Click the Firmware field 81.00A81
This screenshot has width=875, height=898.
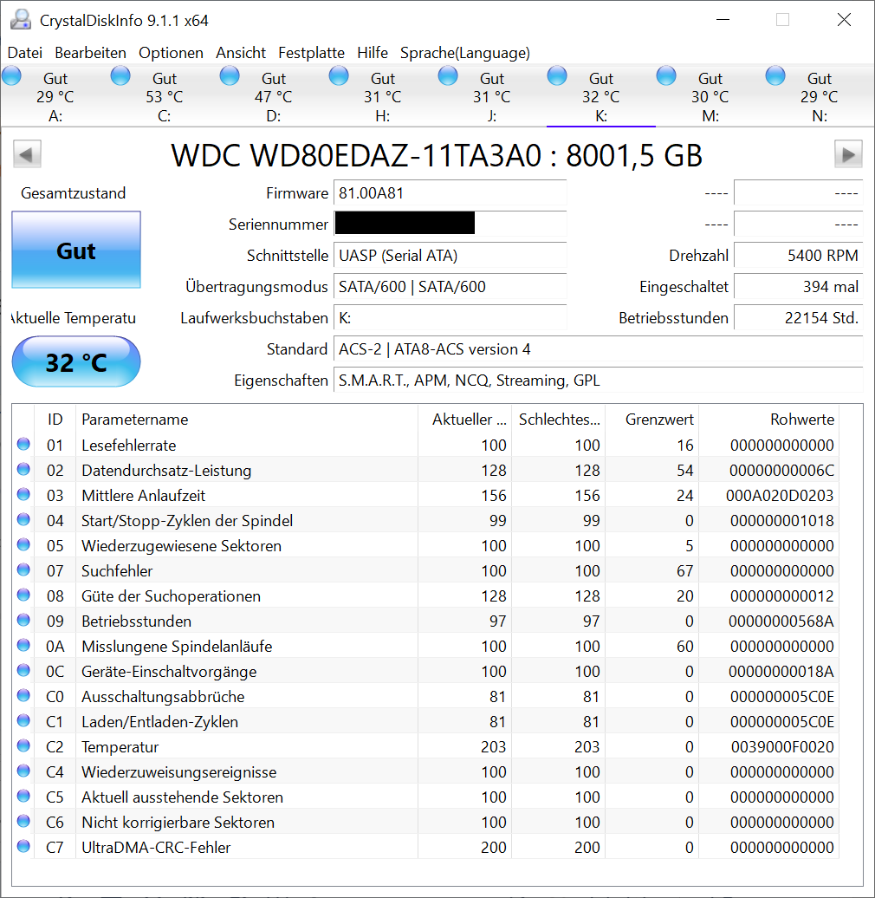tap(450, 193)
